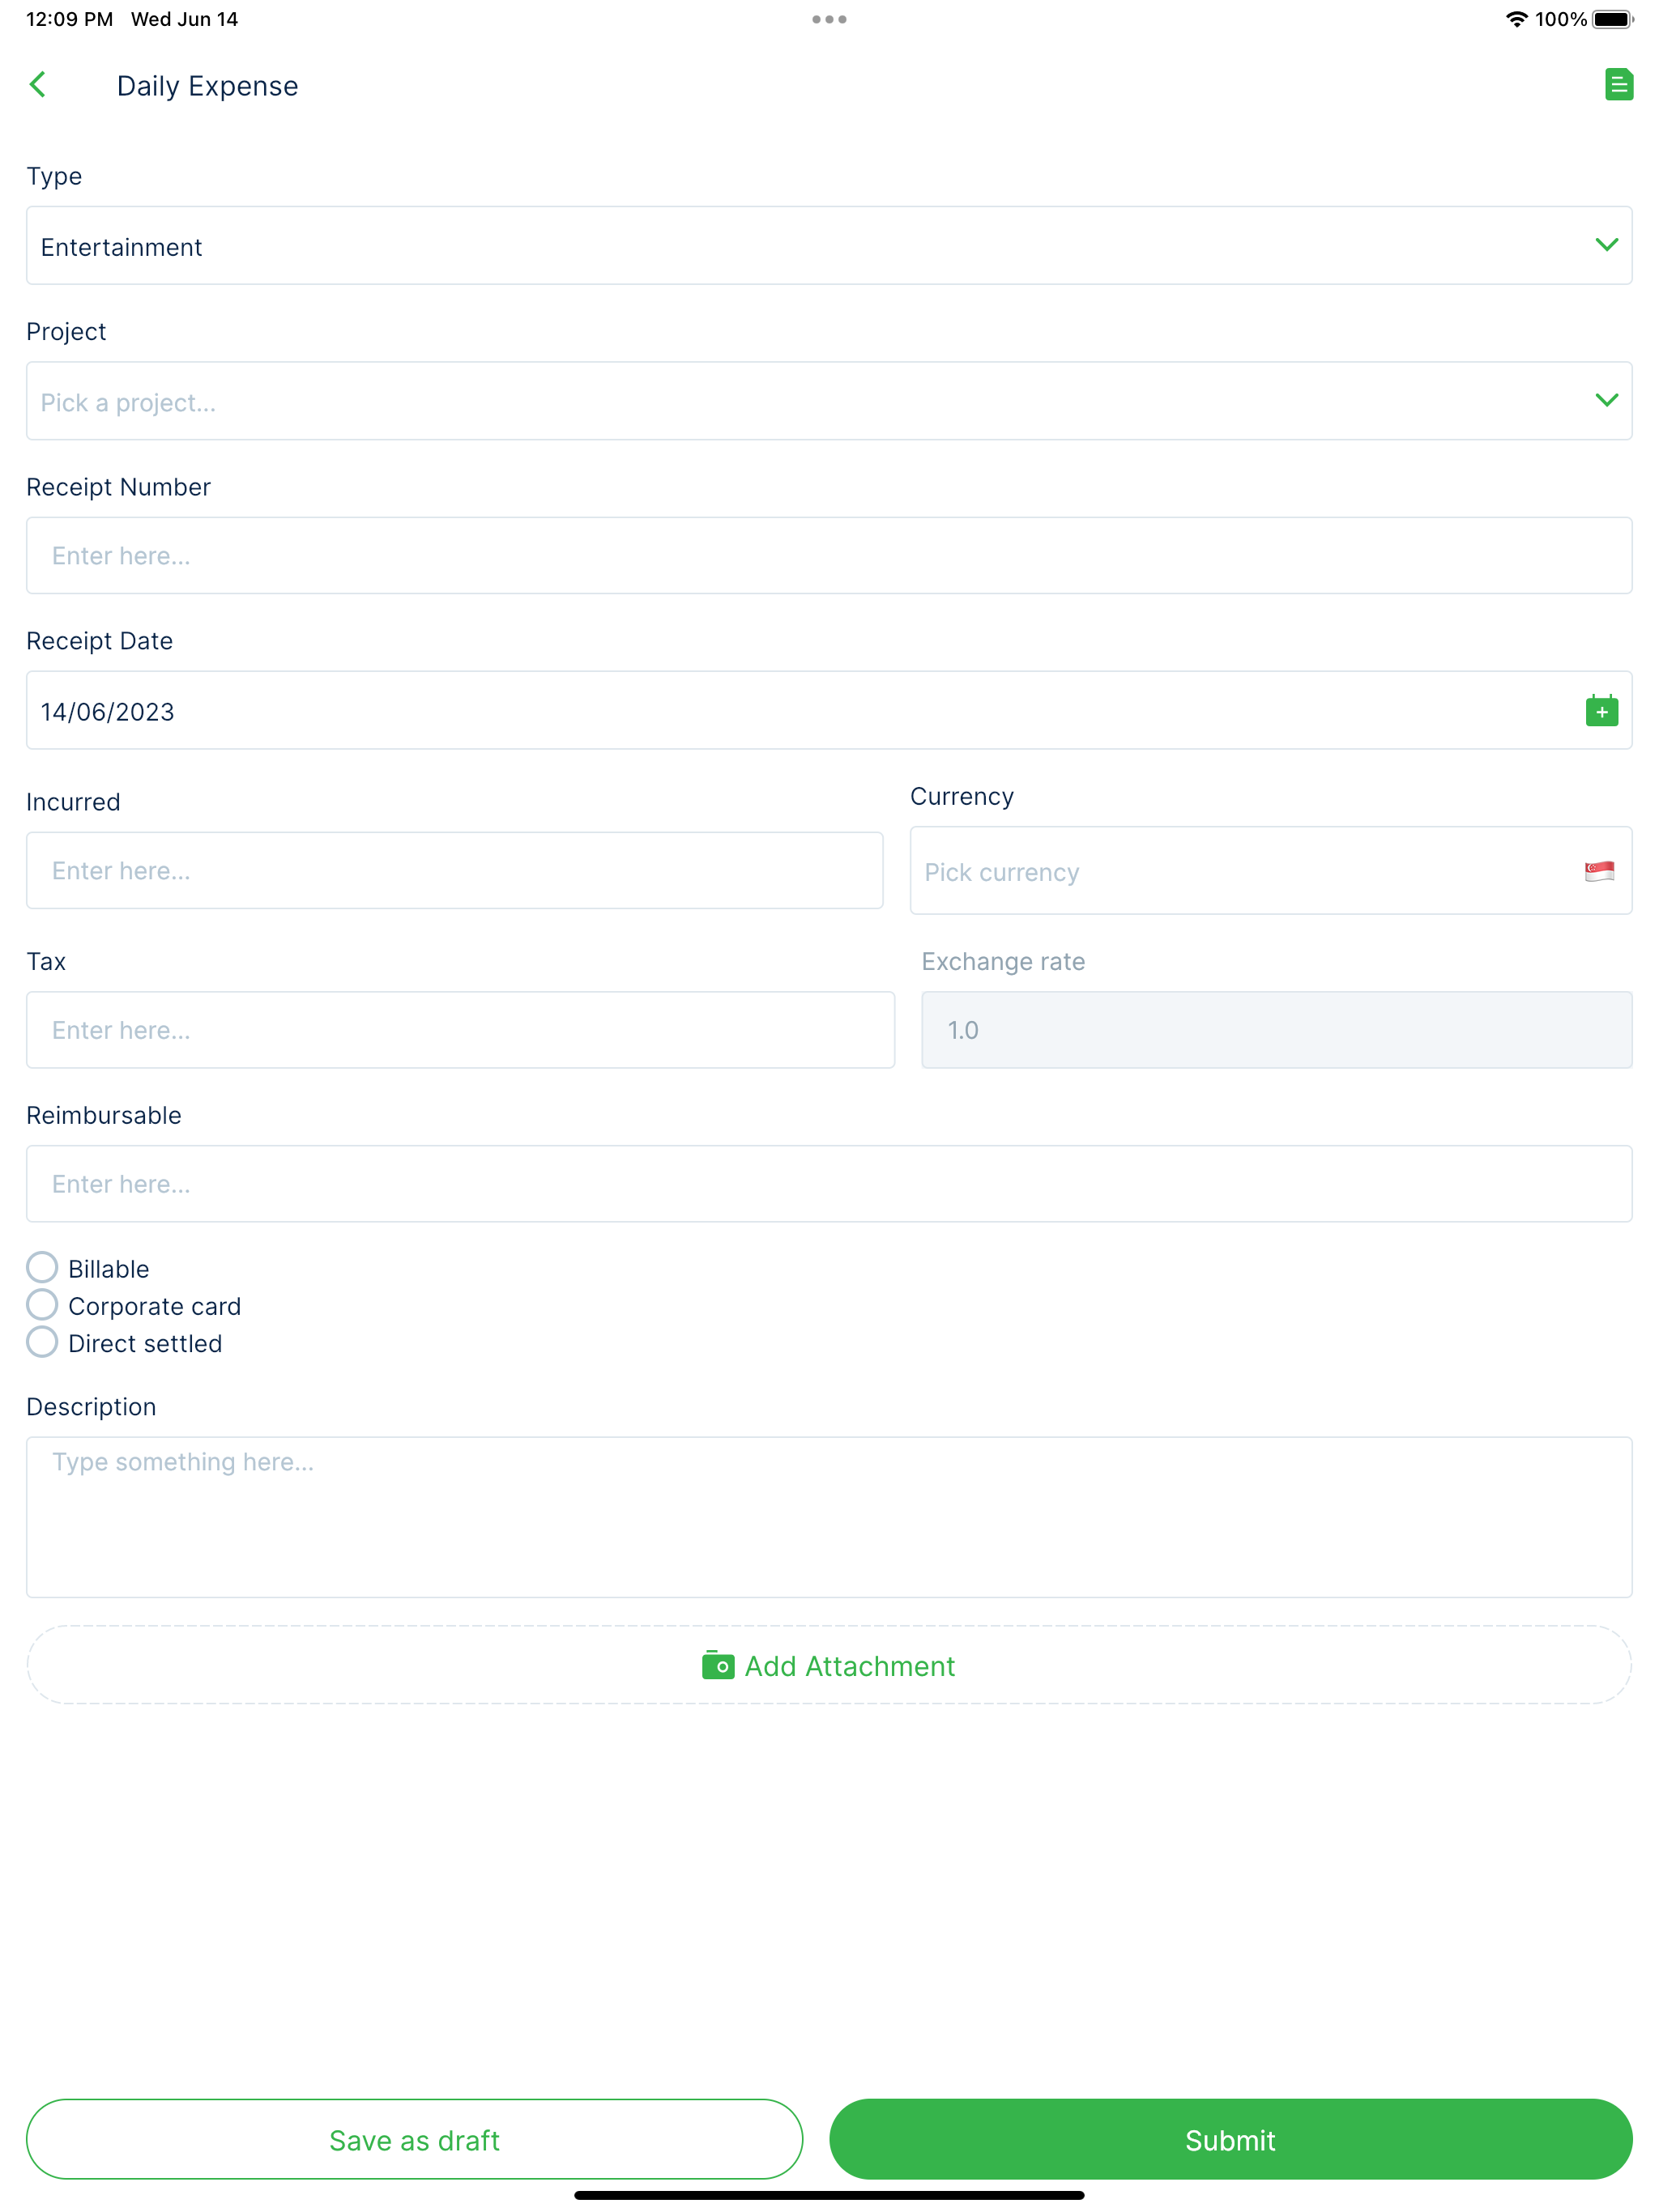Tap the Receipt Number label
This screenshot has width=1659, height=2212.
pyautogui.click(x=118, y=487)
